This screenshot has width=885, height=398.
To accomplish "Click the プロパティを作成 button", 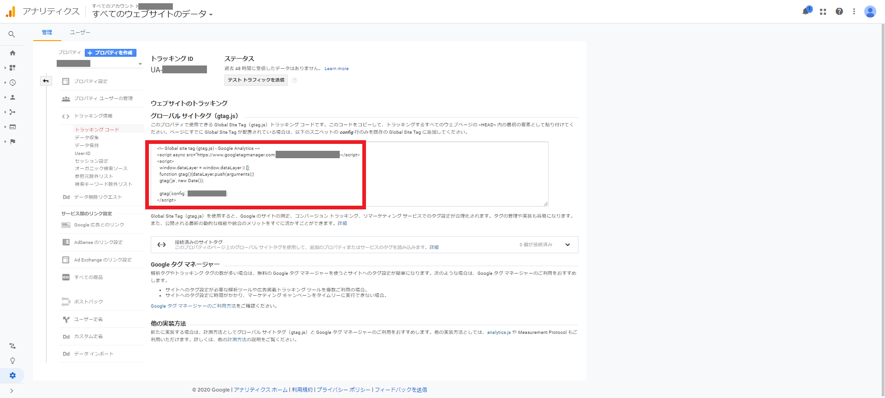I will point(111,53).
